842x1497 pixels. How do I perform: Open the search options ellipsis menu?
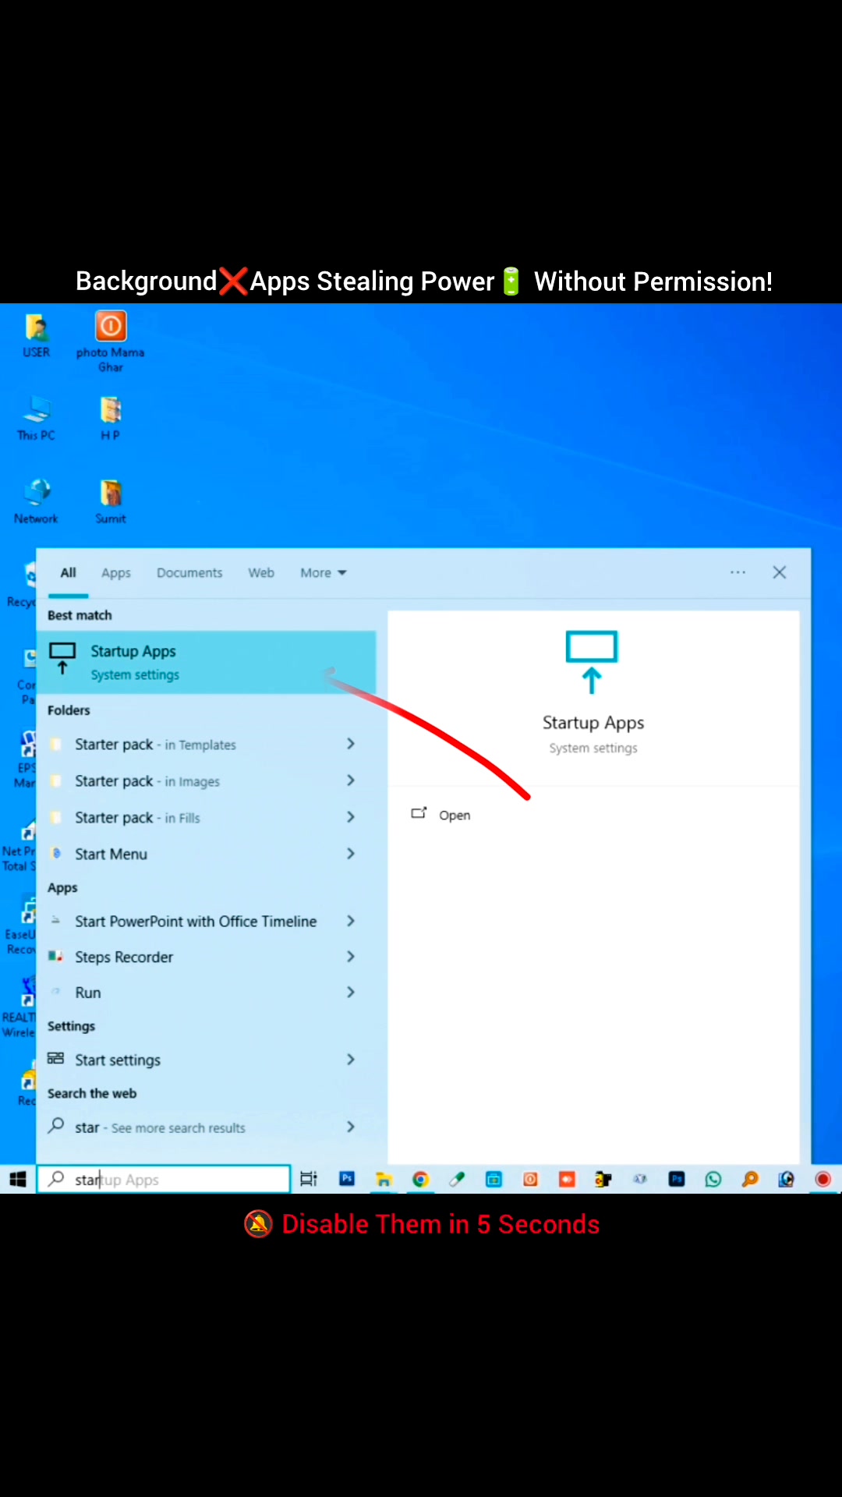[738, 572]
